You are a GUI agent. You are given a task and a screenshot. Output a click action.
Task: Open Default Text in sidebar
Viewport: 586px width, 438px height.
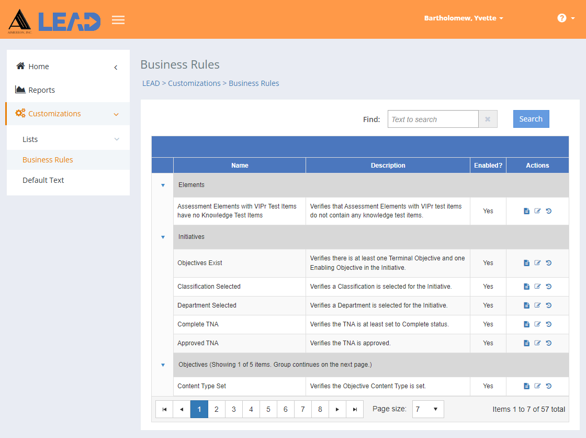(43, 180)
